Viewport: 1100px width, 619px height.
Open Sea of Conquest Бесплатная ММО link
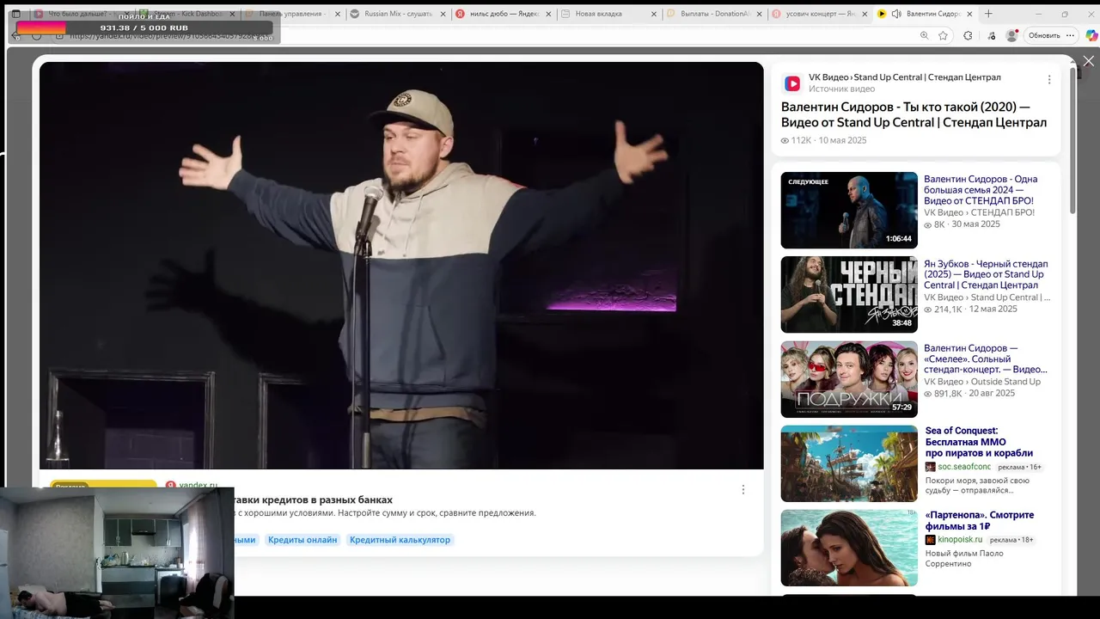(979, 442)
